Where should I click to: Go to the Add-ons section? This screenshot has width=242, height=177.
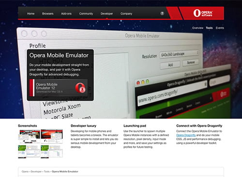point(66,14)
